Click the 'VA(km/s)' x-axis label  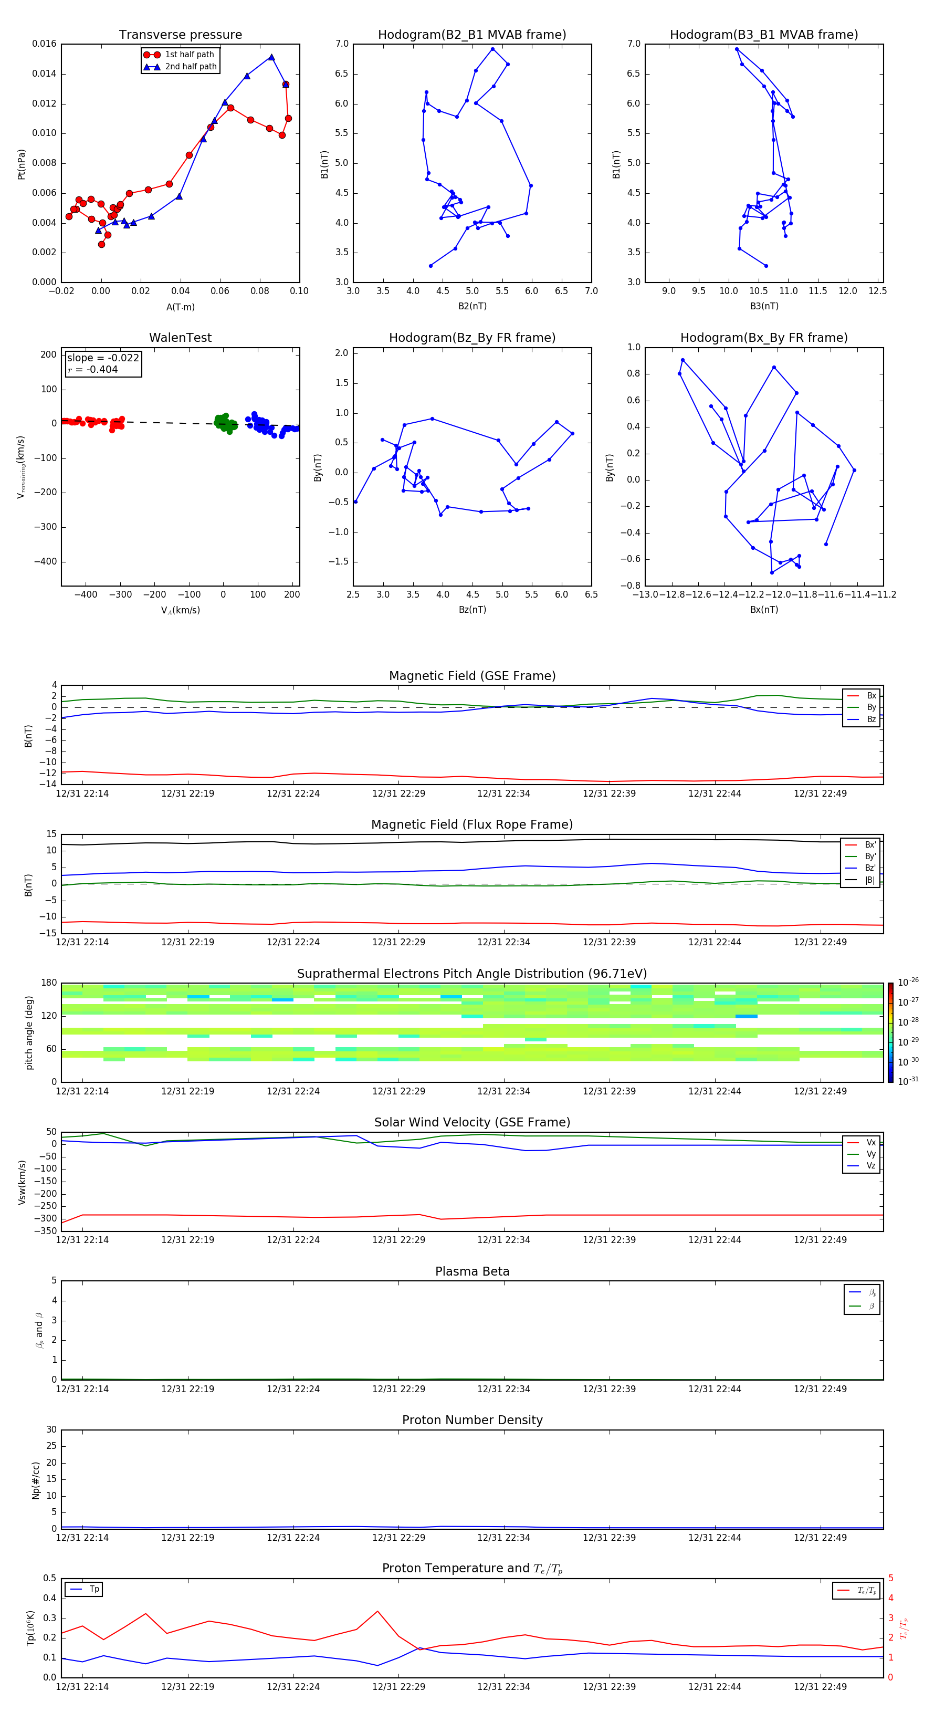pos(180,610)
